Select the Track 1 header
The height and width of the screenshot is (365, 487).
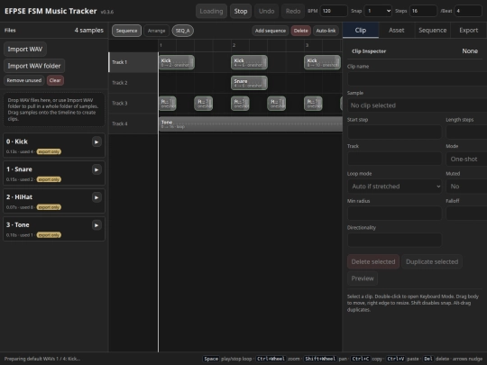point(133,62)
